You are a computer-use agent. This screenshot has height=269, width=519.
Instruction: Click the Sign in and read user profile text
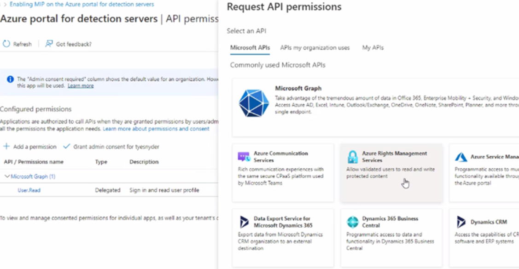click(x=164, y=190)
